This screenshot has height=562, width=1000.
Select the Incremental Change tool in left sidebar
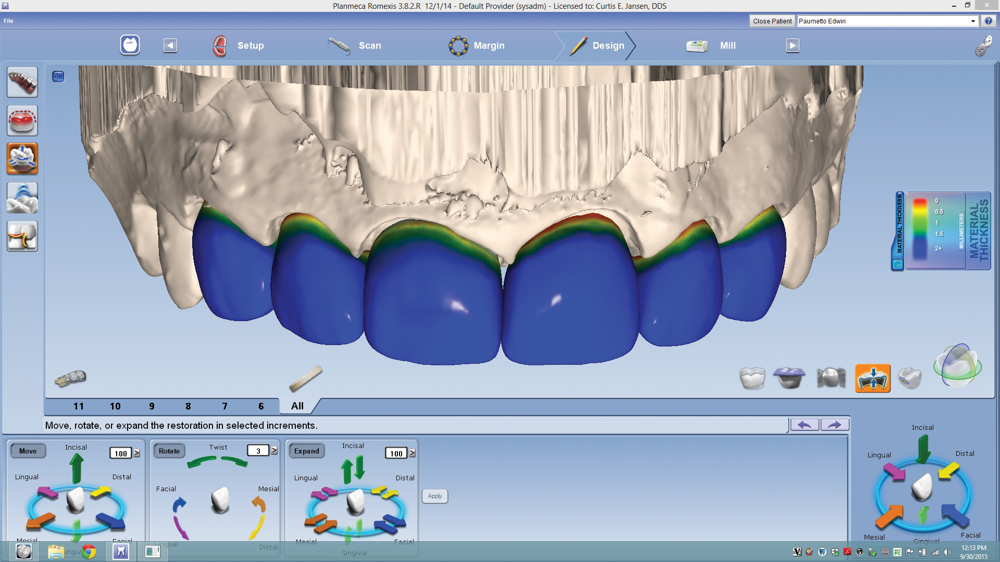point(22,159)
